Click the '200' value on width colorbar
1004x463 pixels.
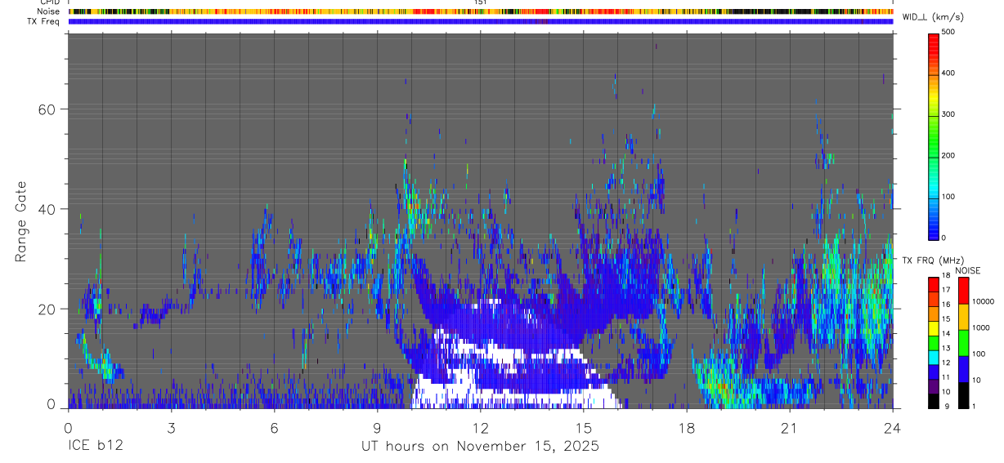pos(948,155)
